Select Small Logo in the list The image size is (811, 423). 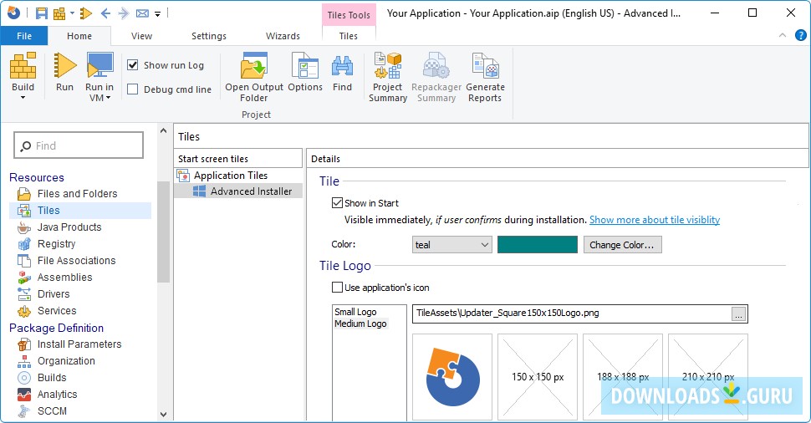(355, 312)
